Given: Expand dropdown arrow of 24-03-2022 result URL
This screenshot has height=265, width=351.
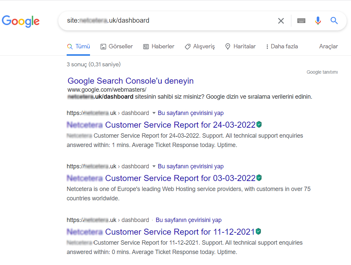Looking at the screenshot, I should click(x=154, y=113).
